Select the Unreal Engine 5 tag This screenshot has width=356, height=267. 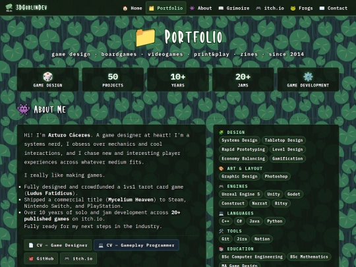coord(241,194)
